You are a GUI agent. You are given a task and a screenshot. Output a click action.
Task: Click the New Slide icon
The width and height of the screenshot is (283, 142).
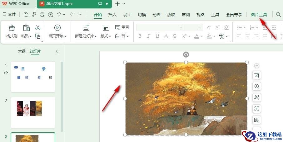[x=86, y=28]
